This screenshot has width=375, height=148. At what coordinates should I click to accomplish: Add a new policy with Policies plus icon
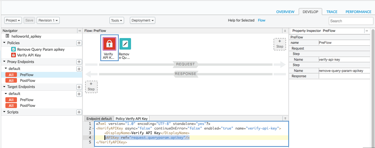[x=79, y=43]
